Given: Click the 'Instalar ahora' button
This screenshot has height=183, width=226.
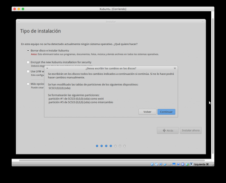Looking at the screenshot, I should (x=191, y=130).
